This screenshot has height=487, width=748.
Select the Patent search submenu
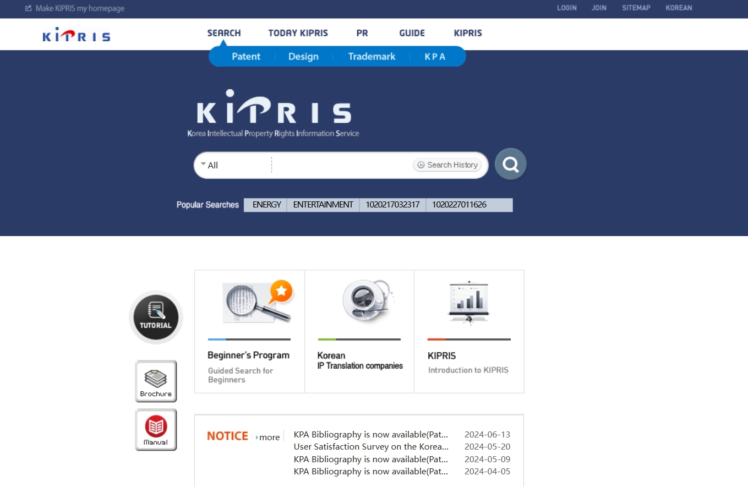click(x=246, y=56)
